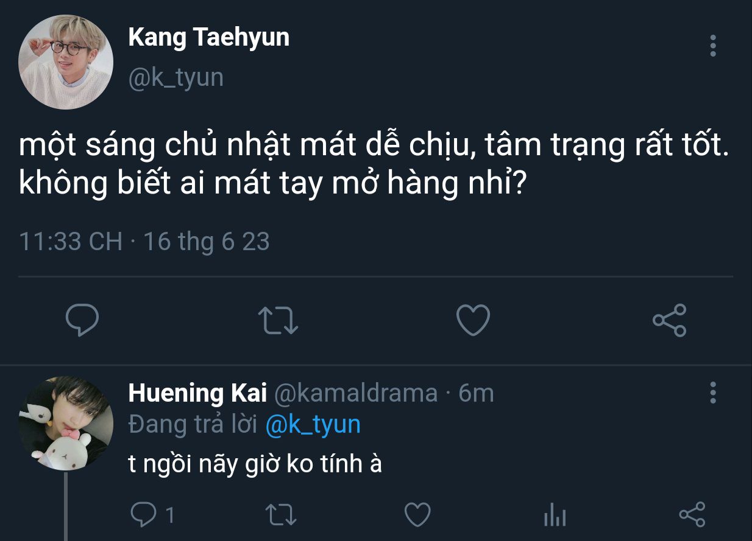Reply to Huening Kai's comment
Viewport: 752px width, 541px height.
coord(144,516)
